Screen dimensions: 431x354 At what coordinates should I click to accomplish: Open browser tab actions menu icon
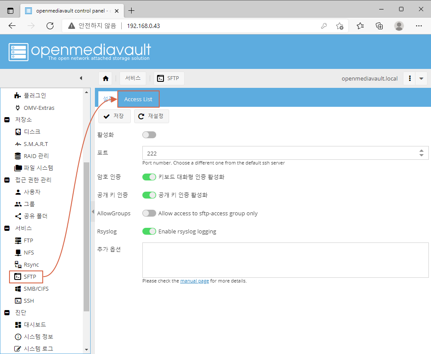[x=10, y=11]
